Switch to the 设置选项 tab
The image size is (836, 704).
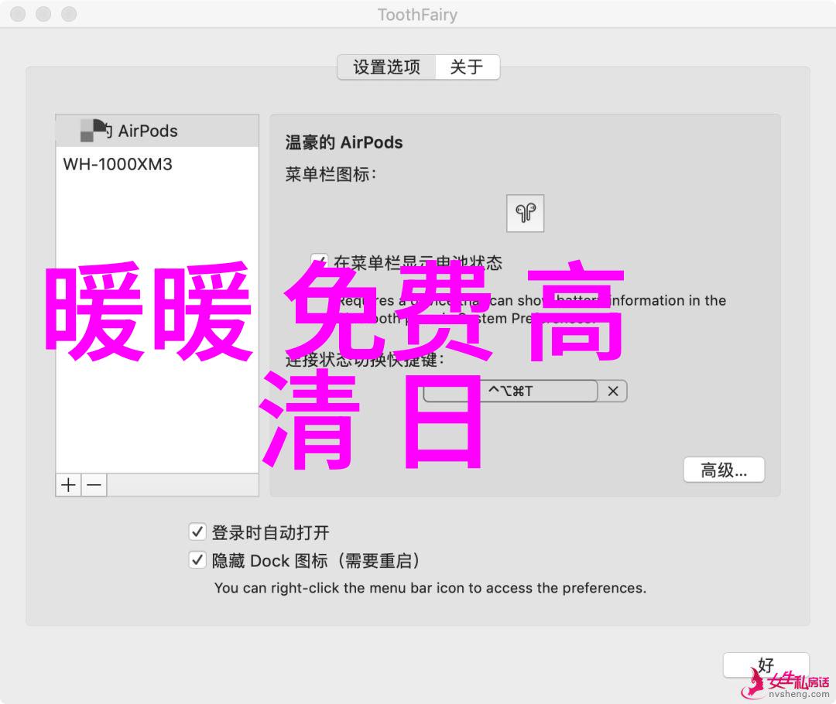[386, 67]
